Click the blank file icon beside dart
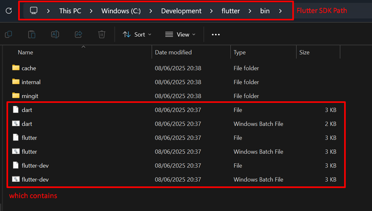This screenshot has width=372, height=211. point(16,109)
